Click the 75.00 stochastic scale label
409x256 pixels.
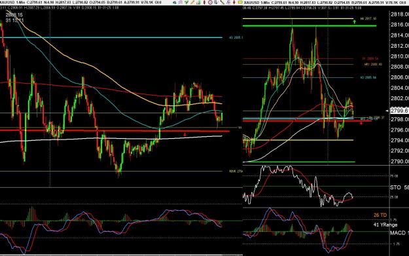(394, 176)
